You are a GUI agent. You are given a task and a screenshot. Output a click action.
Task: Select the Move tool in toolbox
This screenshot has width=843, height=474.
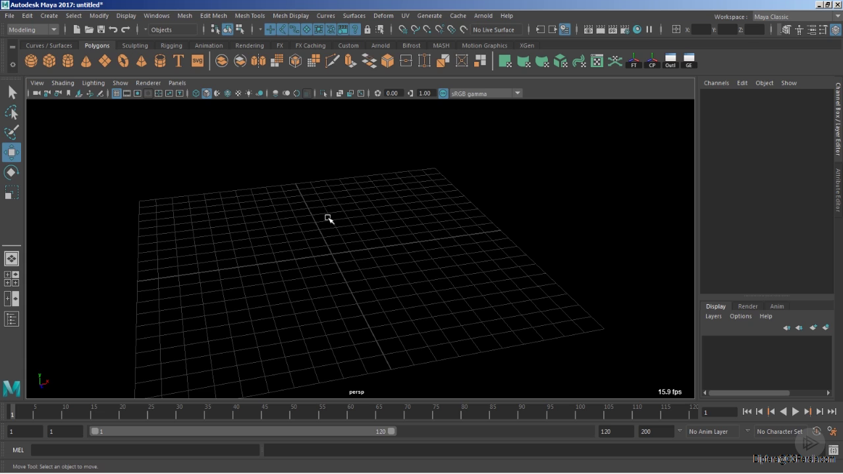pyautogui.click(x=12, y=153)
